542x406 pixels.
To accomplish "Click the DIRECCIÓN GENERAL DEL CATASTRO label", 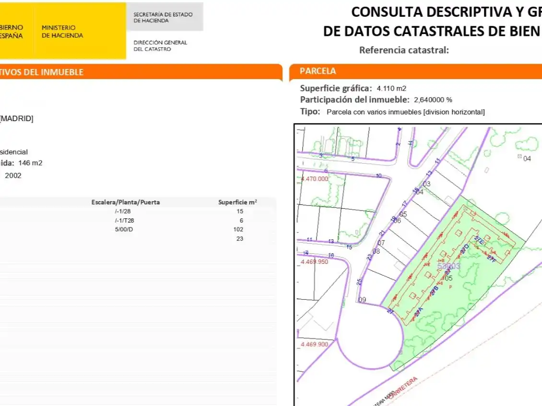I will coord(160,46).
